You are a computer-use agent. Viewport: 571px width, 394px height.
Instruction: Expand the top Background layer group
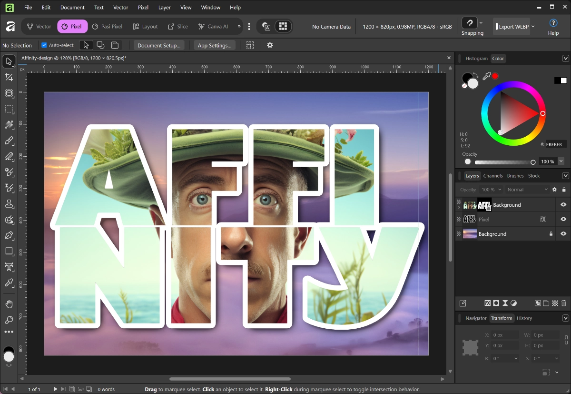pyautogui.click(x=459, y=208)
